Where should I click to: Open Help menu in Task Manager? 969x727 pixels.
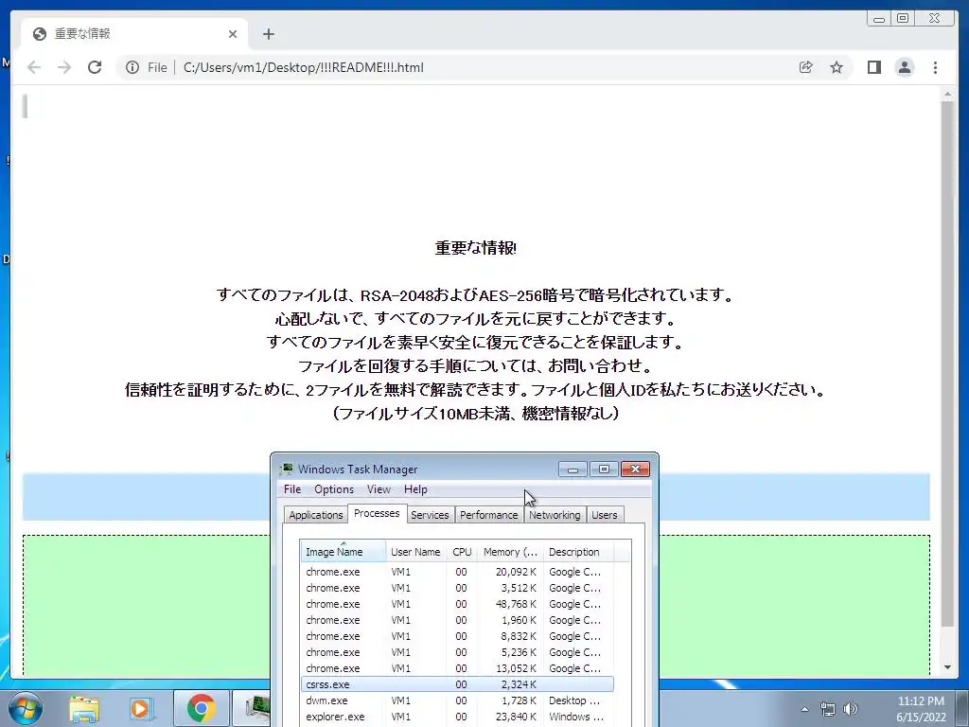click(x=415, y=489)
